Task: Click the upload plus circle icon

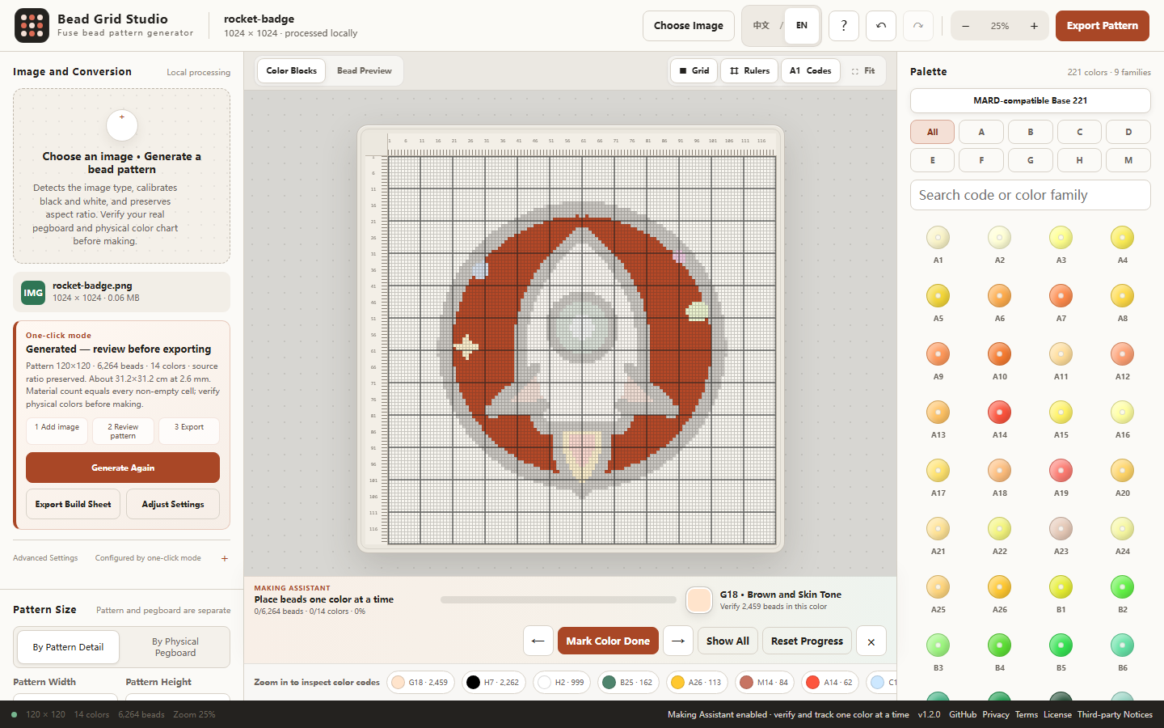Action: click(x=122, y=125)
